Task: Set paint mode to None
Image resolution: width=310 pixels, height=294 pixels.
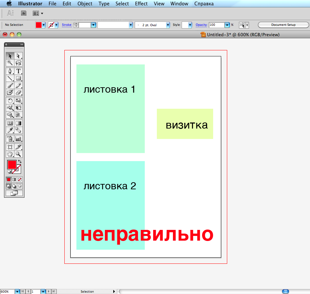Action: 20,180
